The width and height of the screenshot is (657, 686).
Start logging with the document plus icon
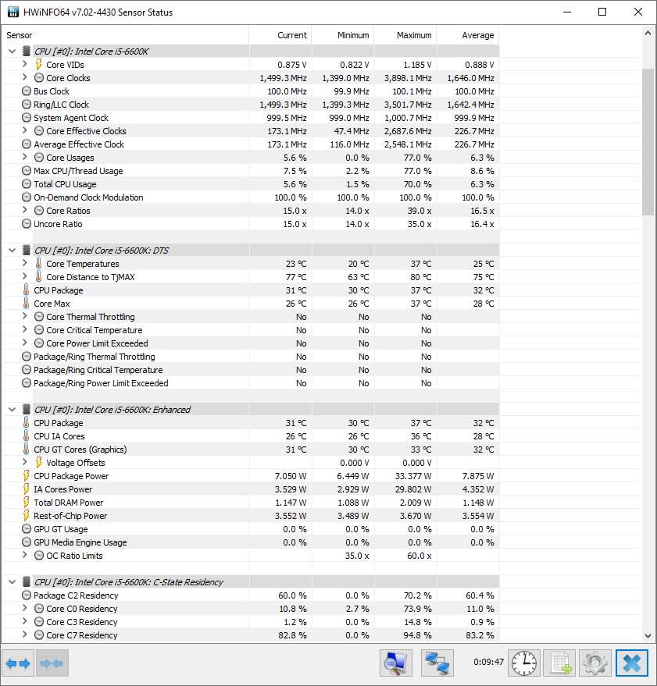click(x=560, y=663)
